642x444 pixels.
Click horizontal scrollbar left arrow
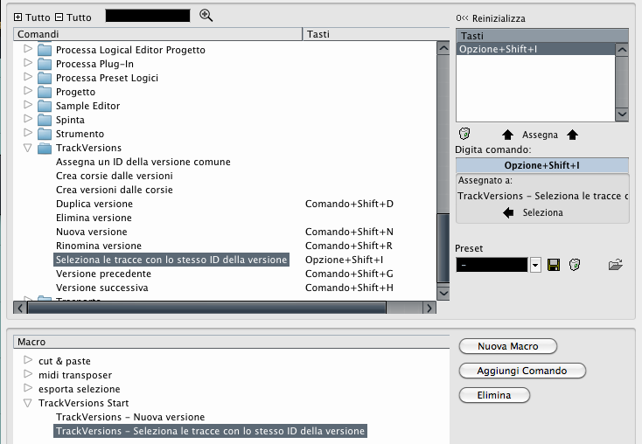20,308
